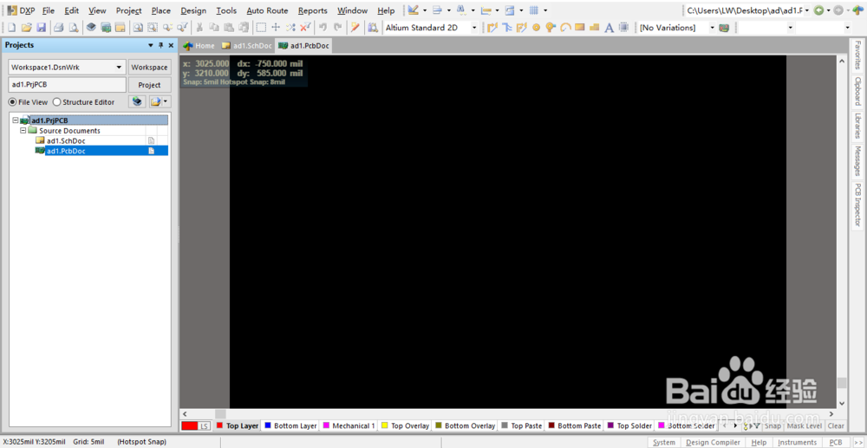Select the Place Fill rectangle tool
The width and height of the screenshot is (867, 448).
click(579, 28)
